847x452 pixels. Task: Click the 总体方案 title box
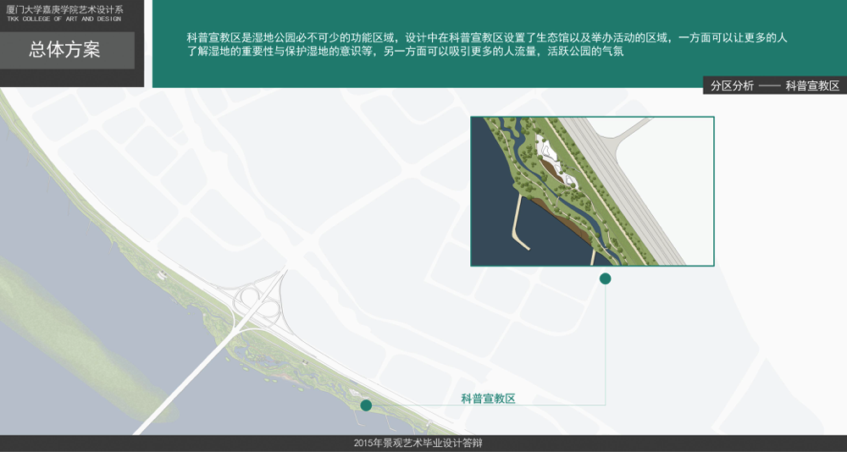[x=67, y=50]
